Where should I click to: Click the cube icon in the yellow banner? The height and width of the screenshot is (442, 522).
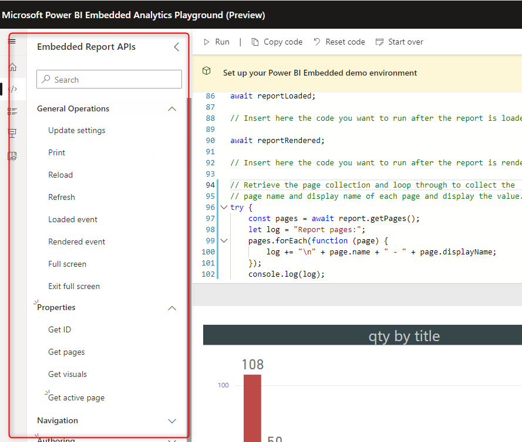(207, 71)
